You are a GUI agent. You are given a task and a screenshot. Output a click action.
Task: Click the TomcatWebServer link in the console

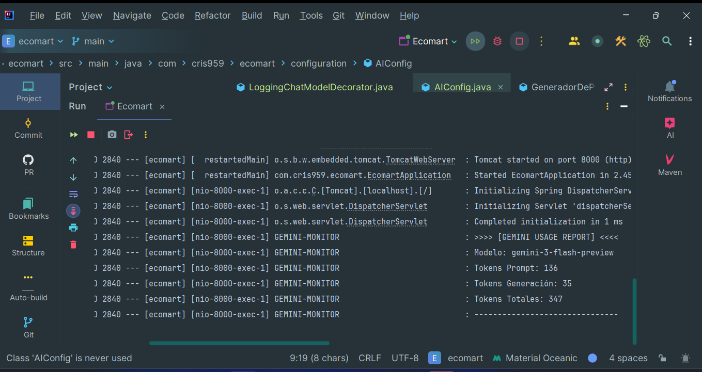(420, 160)
